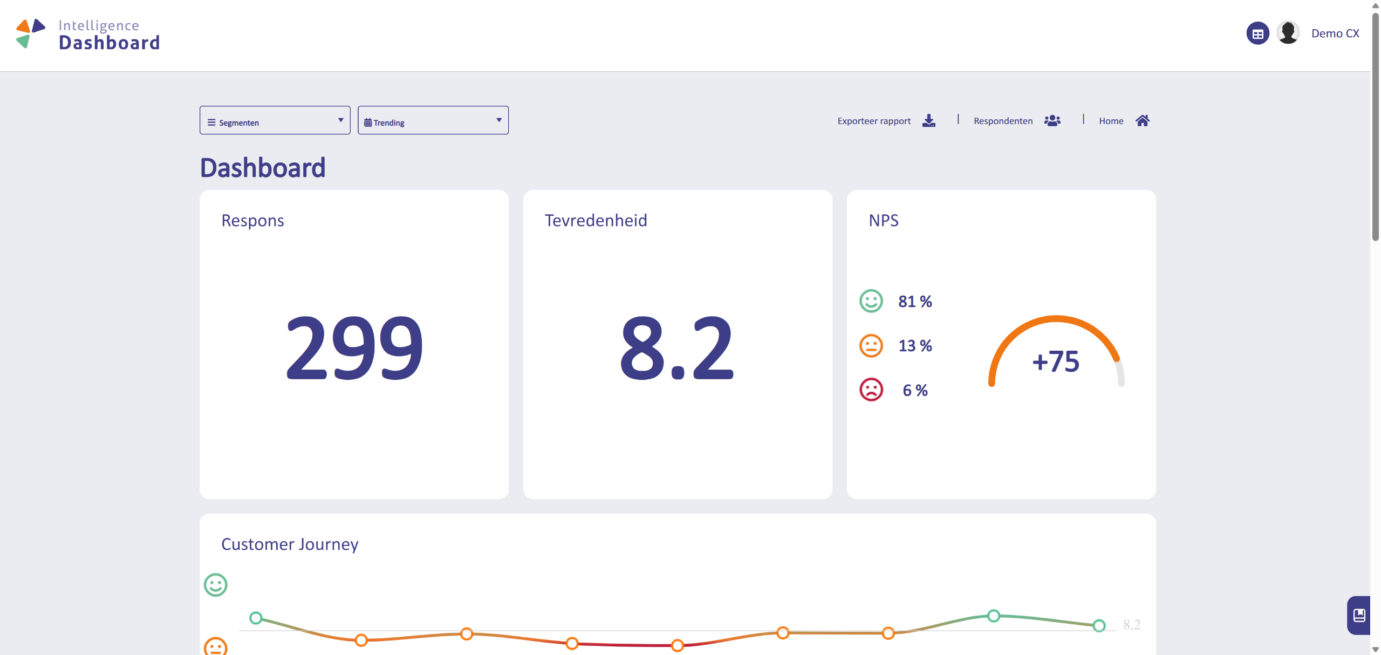Click the Exporteer rapport link
The width and height of the screenshot is (1381, 655).
click(874, 121)
